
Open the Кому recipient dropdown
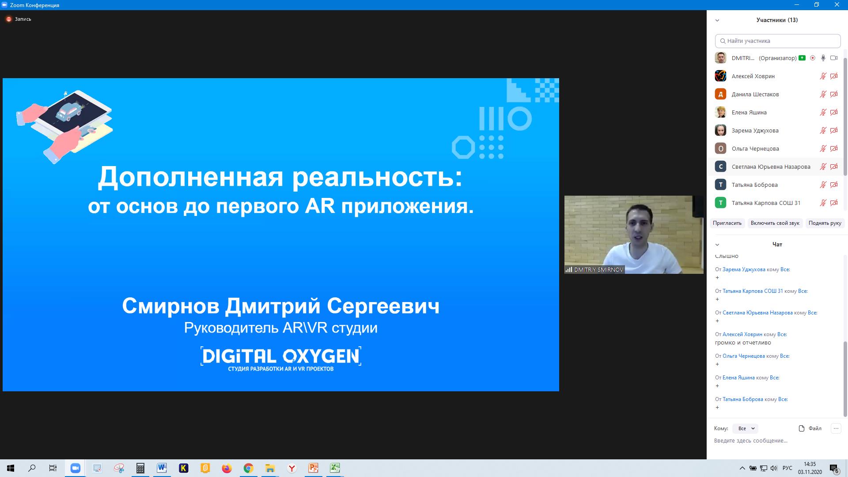pos(746,428)
